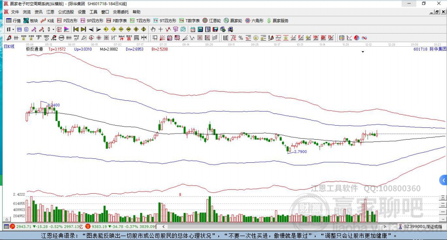Screen dimensions: 447x240
Task: Move chart left with black arrow
Action: 91,29
